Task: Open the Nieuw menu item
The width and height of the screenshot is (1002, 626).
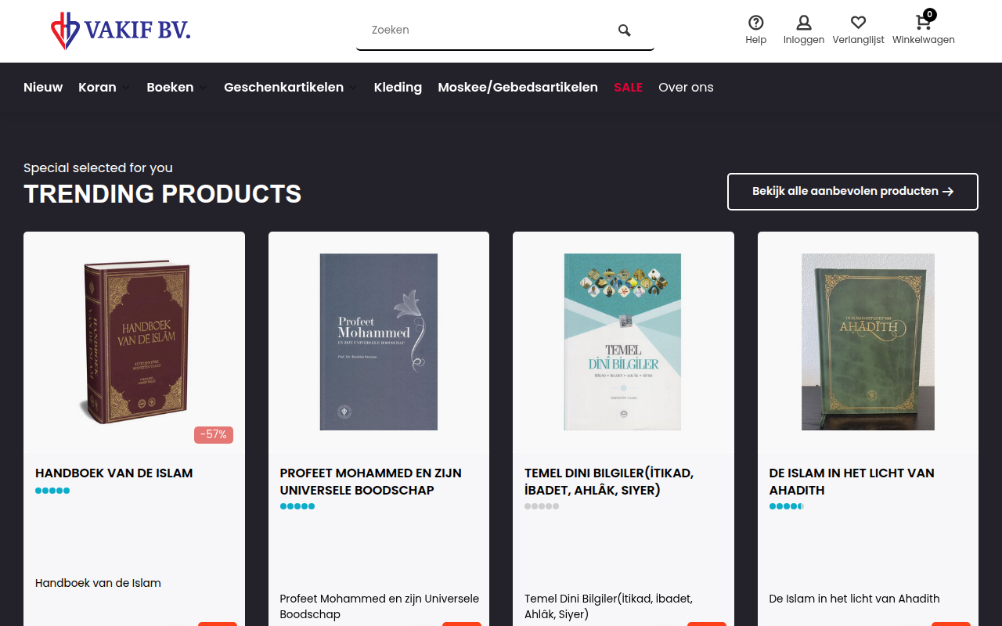Action: [x=43, y=88]
